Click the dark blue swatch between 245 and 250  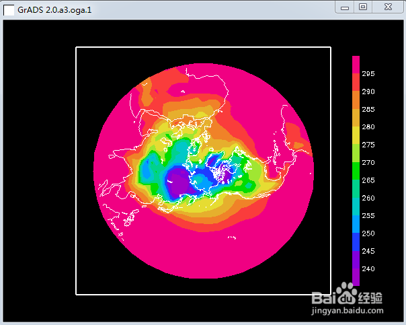[x=356, y=242]
